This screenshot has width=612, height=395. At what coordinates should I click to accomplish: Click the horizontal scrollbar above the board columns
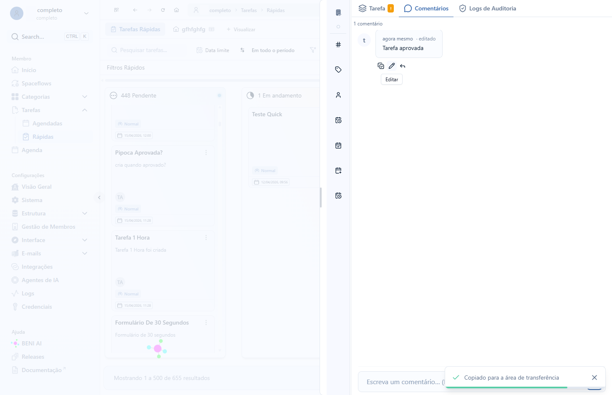(213, 80)
